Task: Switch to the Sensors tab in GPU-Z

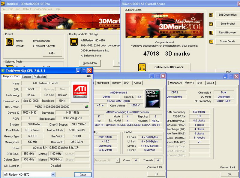Action: (27, 77)
